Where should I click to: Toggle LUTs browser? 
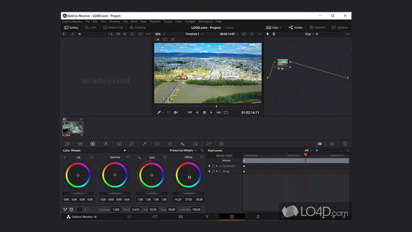91,27
